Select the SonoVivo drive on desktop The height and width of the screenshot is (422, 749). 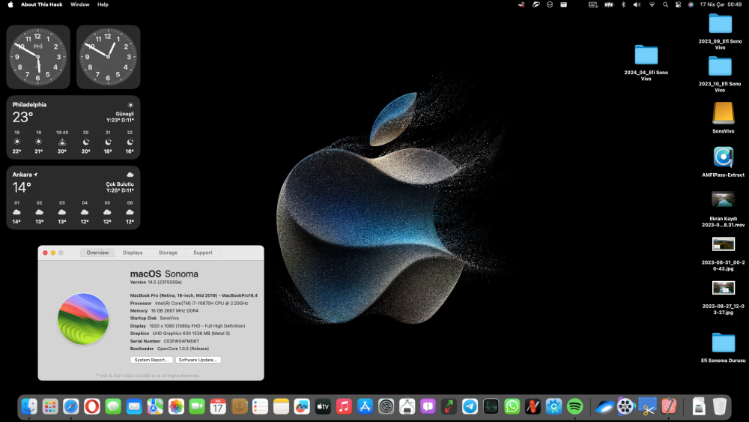(x=723, y=117)
